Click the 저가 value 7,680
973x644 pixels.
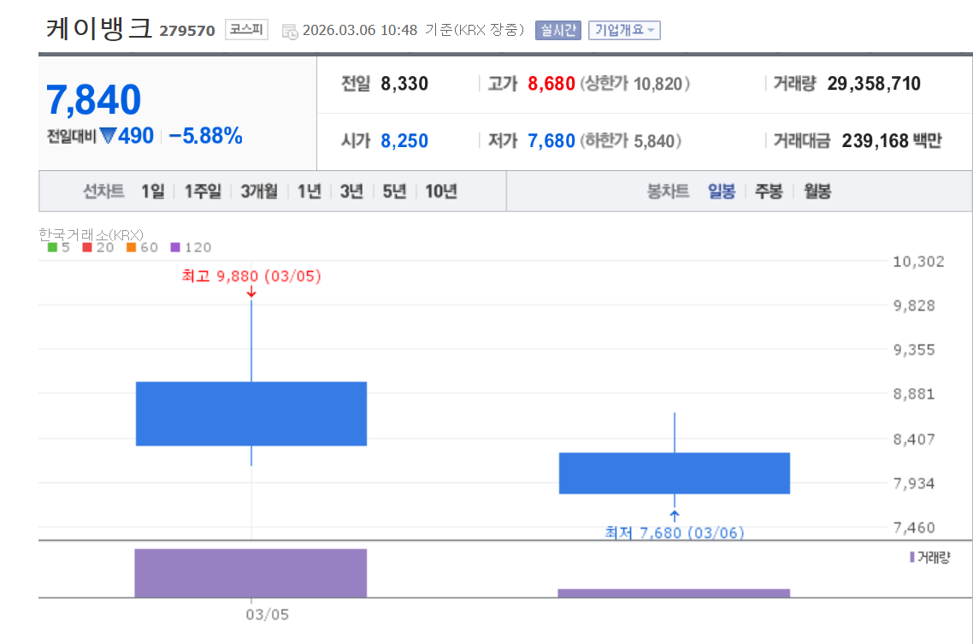pyautogui.click(x=551, y=141)
